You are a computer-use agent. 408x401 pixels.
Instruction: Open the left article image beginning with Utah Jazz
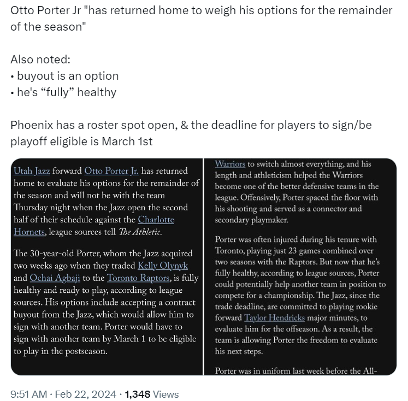click(x=107, y=267)
